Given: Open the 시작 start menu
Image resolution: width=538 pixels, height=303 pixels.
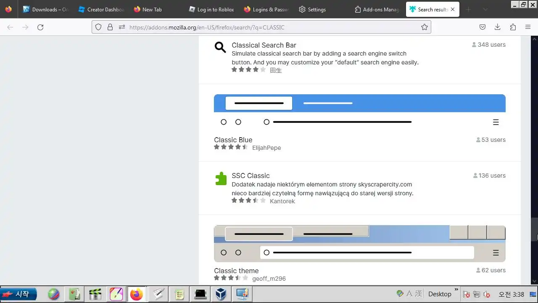Looking at the screenshot, I should (x=18, y=294).
